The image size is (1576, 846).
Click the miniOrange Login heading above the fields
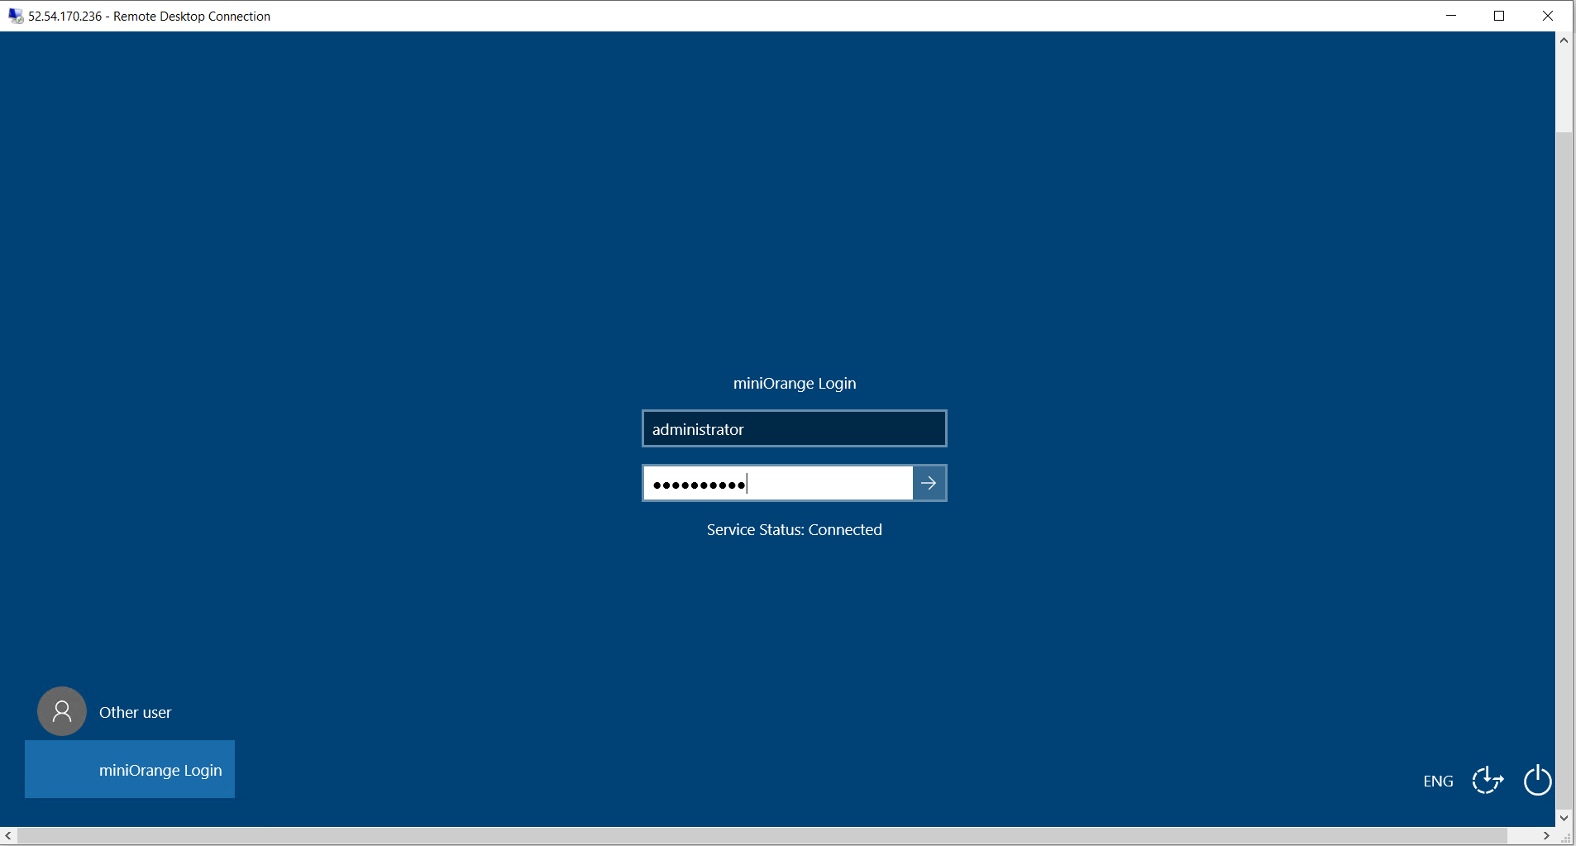[794, 384]
